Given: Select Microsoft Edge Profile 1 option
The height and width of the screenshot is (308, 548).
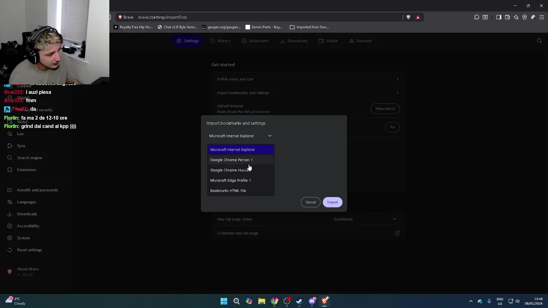Looking at the screenshot, I should click(x=241, y=181).
